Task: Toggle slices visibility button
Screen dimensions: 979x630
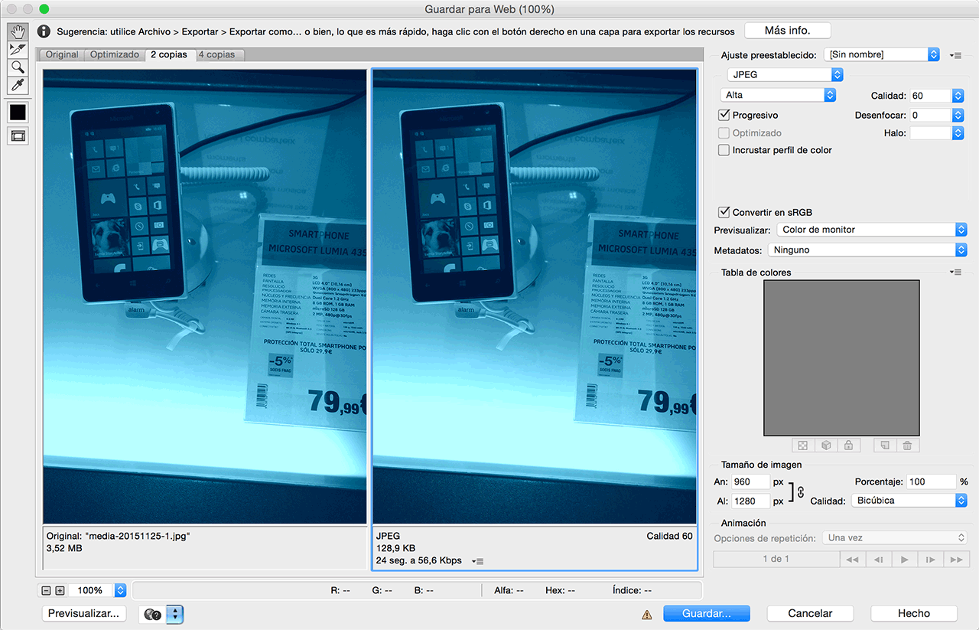Action: 18,136
